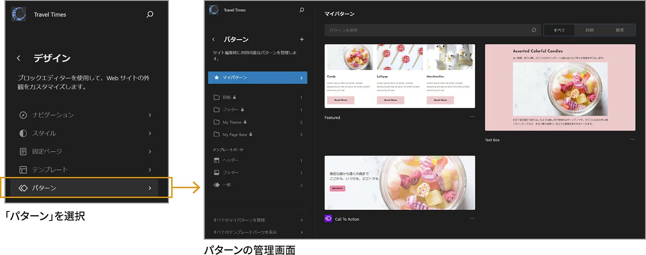Click the purple synced icon by Call To Action

(328, 219)
